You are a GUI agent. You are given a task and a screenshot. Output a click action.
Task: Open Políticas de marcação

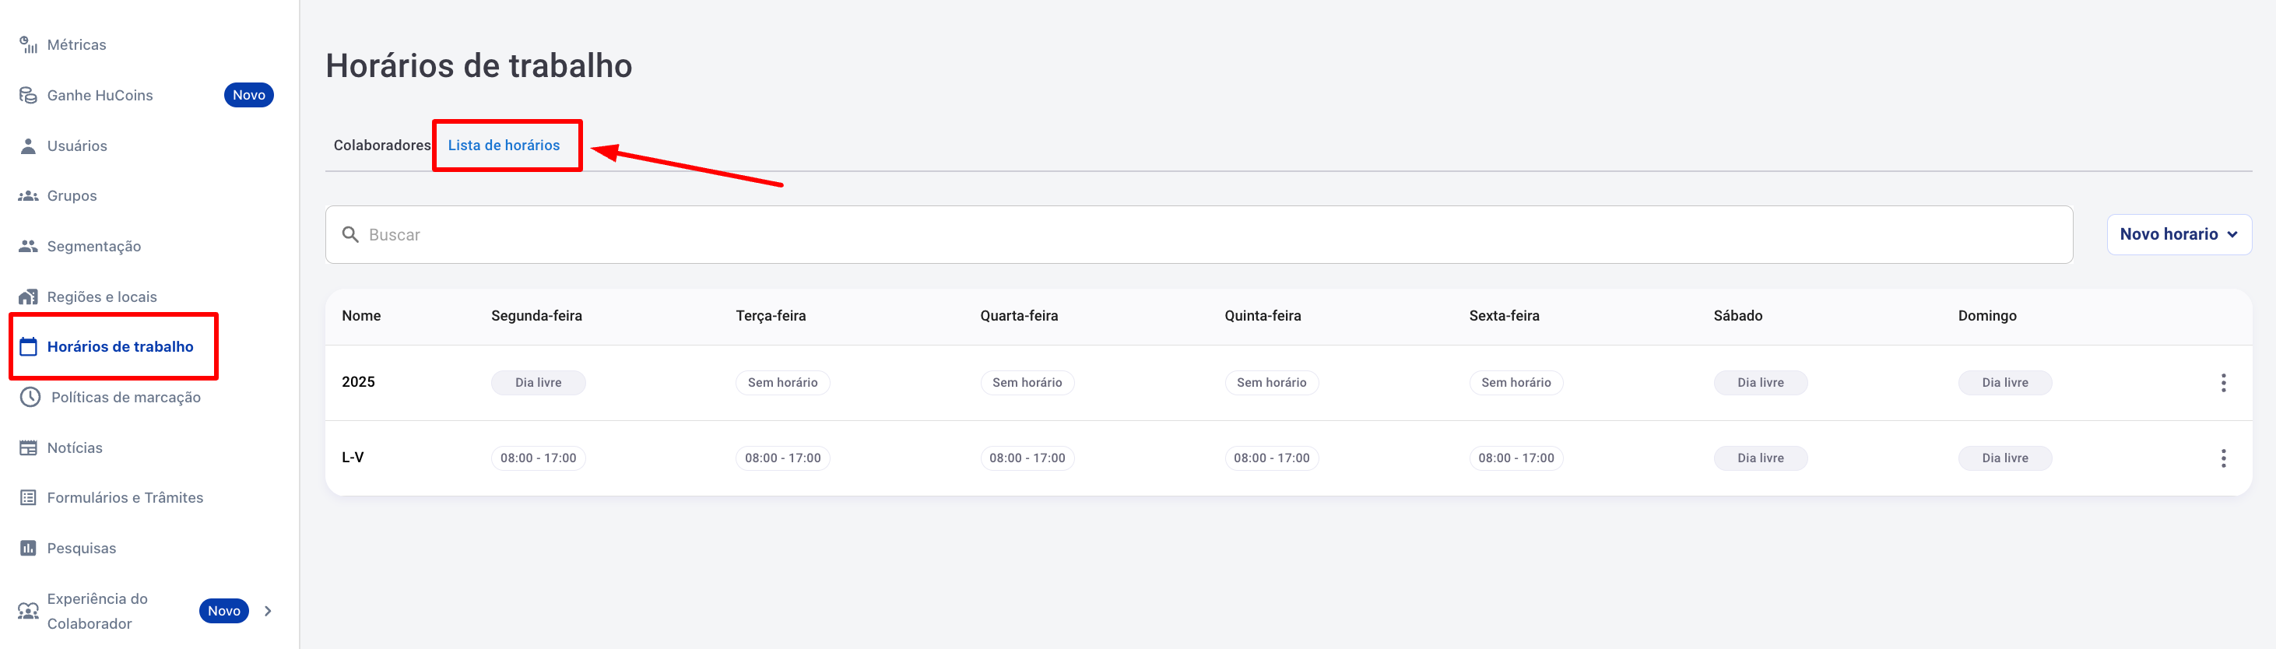(x=125, y=398)
